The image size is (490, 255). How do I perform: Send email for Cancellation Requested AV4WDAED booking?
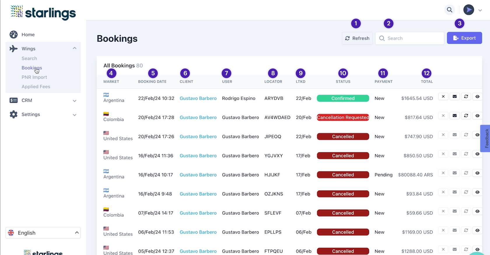coord(454,116)
